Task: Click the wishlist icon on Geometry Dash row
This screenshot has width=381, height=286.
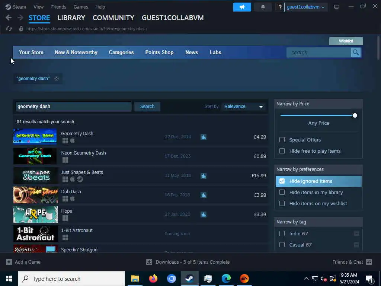Action: (204, 137)
